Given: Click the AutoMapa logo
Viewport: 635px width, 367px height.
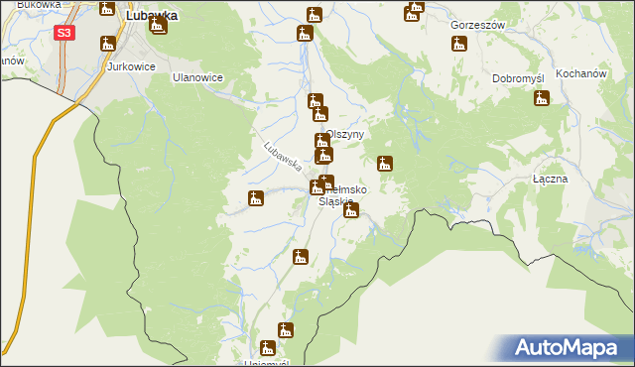Looking at the screenshot, I should 567,347.
